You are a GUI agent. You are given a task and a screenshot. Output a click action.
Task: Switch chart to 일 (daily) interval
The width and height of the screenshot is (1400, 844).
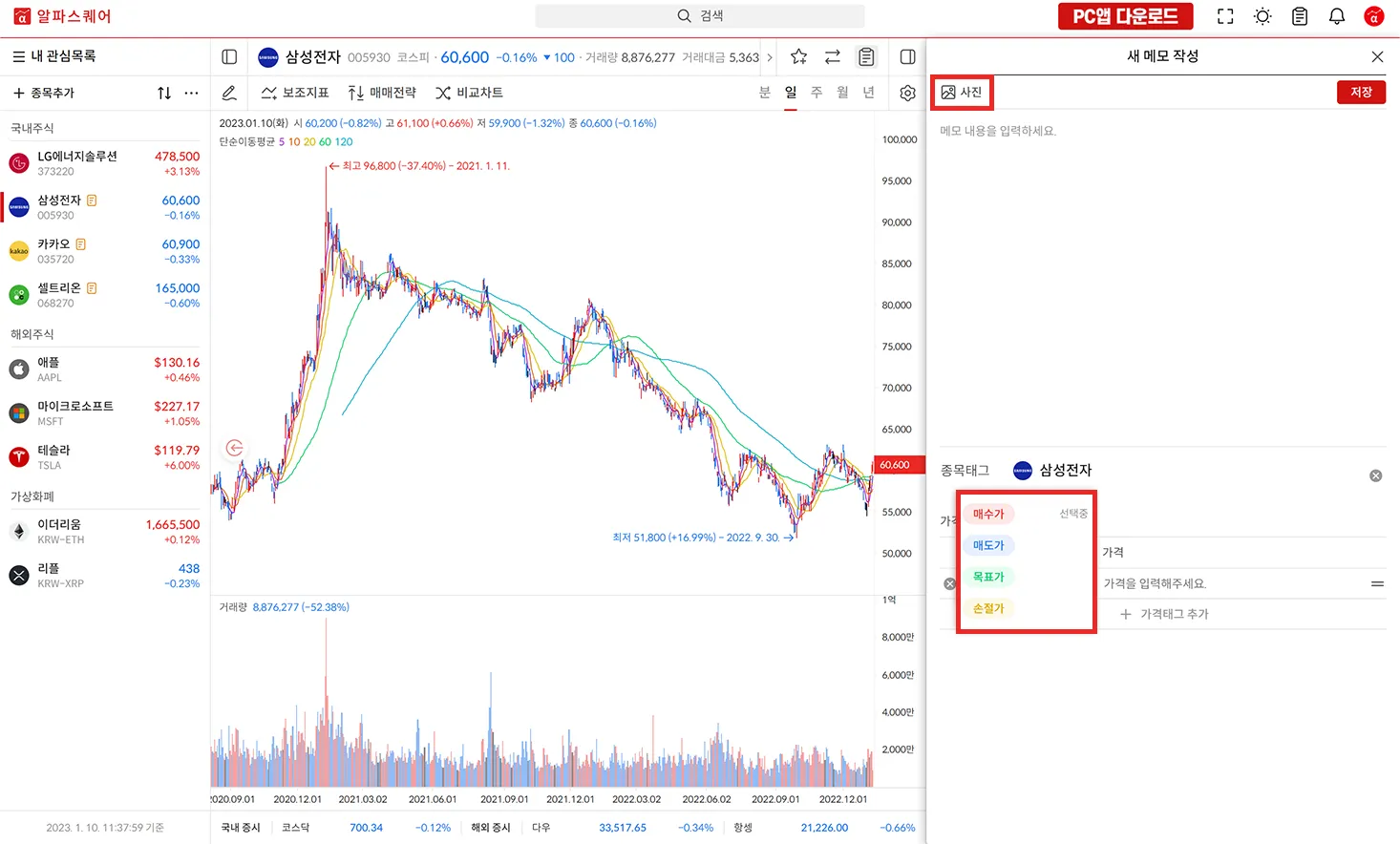coord(791,93)
